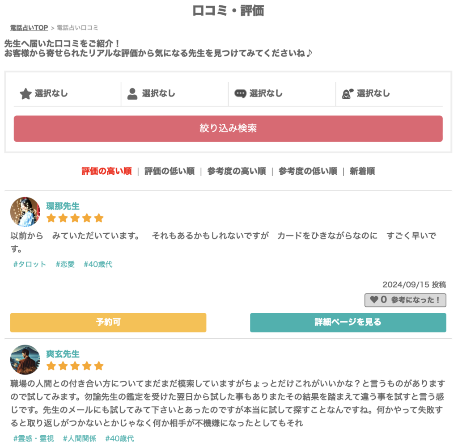Click the fortune teller filter icon
The width and height of the screenshot is (458, 446).
click(348, 94)
